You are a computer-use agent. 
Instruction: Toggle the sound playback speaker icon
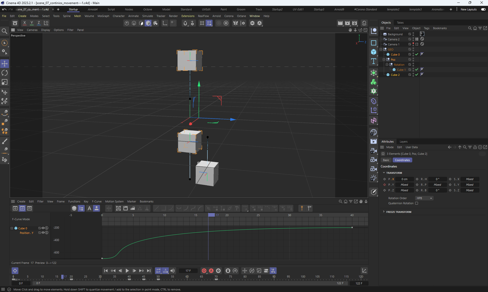click(x=173, y=271)
